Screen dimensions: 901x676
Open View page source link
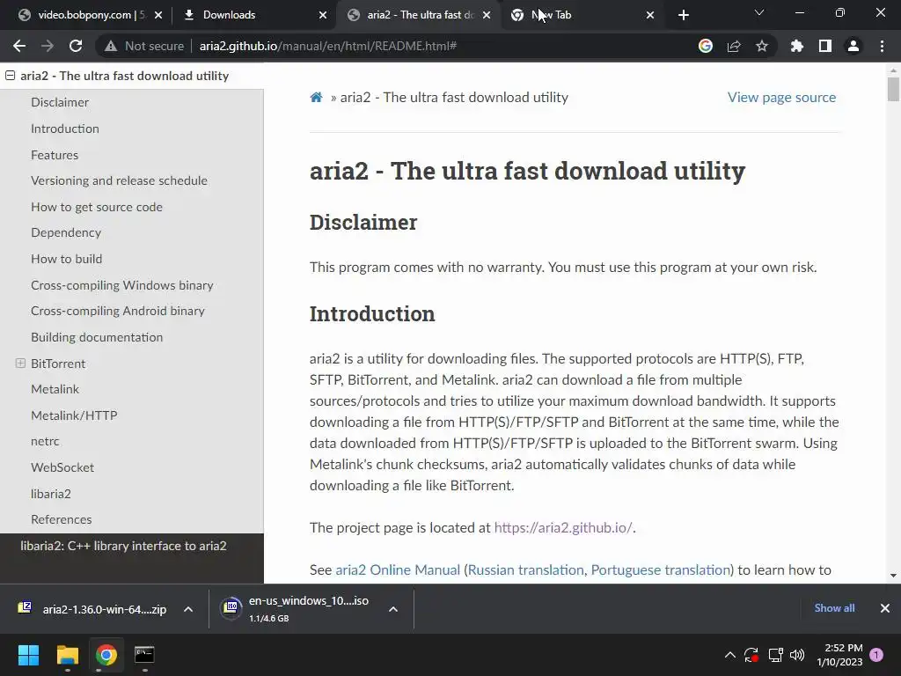coord(781,97)
